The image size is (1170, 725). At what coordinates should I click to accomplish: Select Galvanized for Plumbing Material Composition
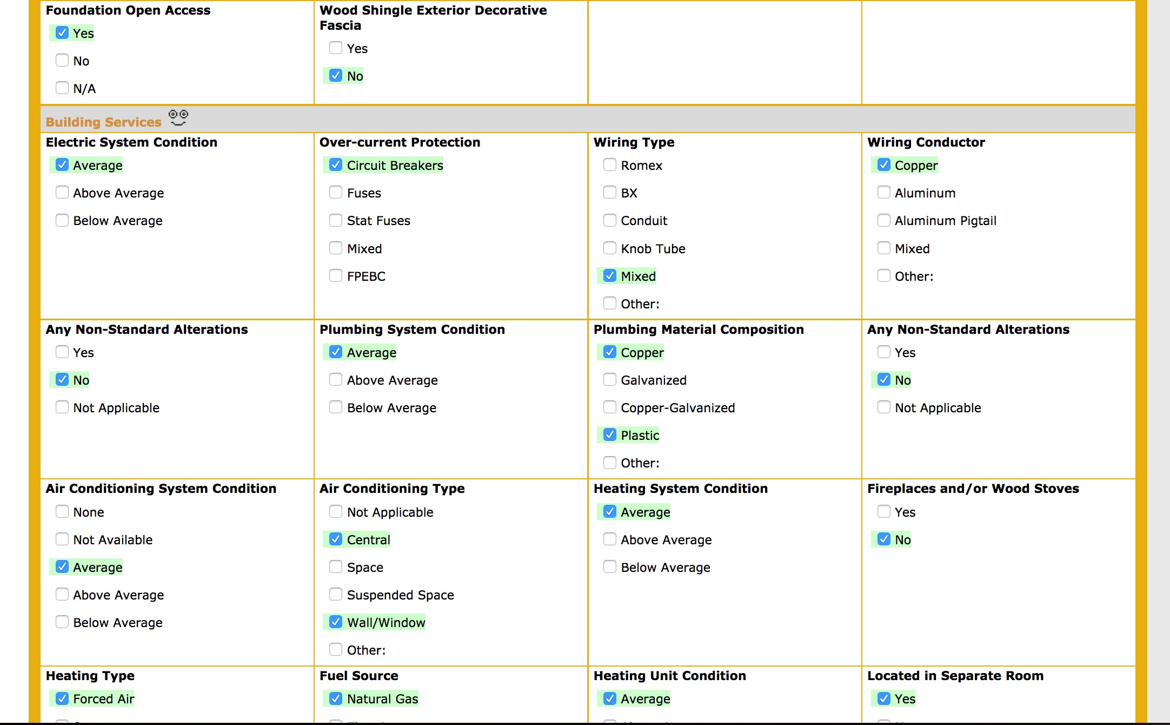tap(610, 379)
